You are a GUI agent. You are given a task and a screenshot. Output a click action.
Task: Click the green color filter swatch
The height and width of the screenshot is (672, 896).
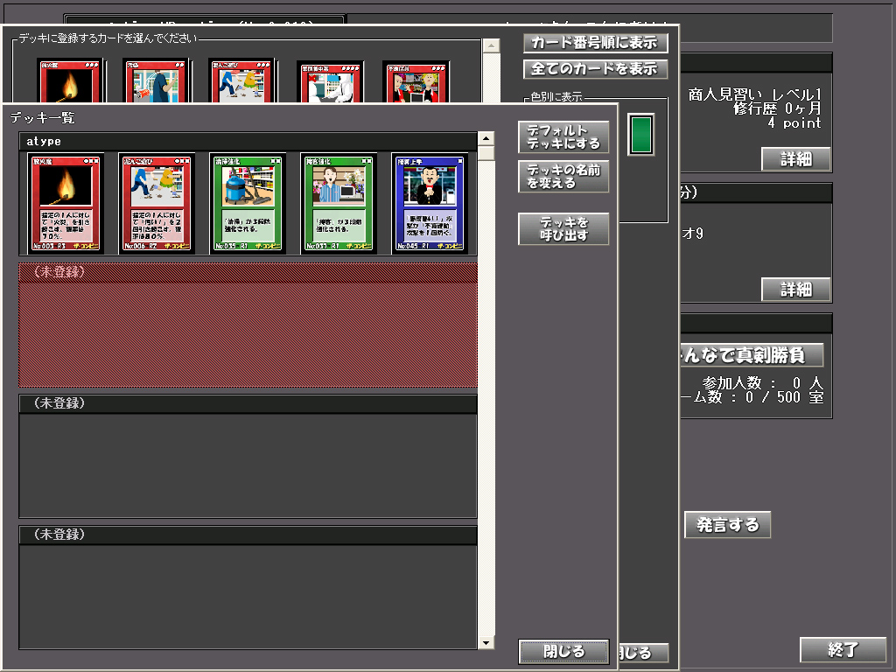click(x=641, y=135)
